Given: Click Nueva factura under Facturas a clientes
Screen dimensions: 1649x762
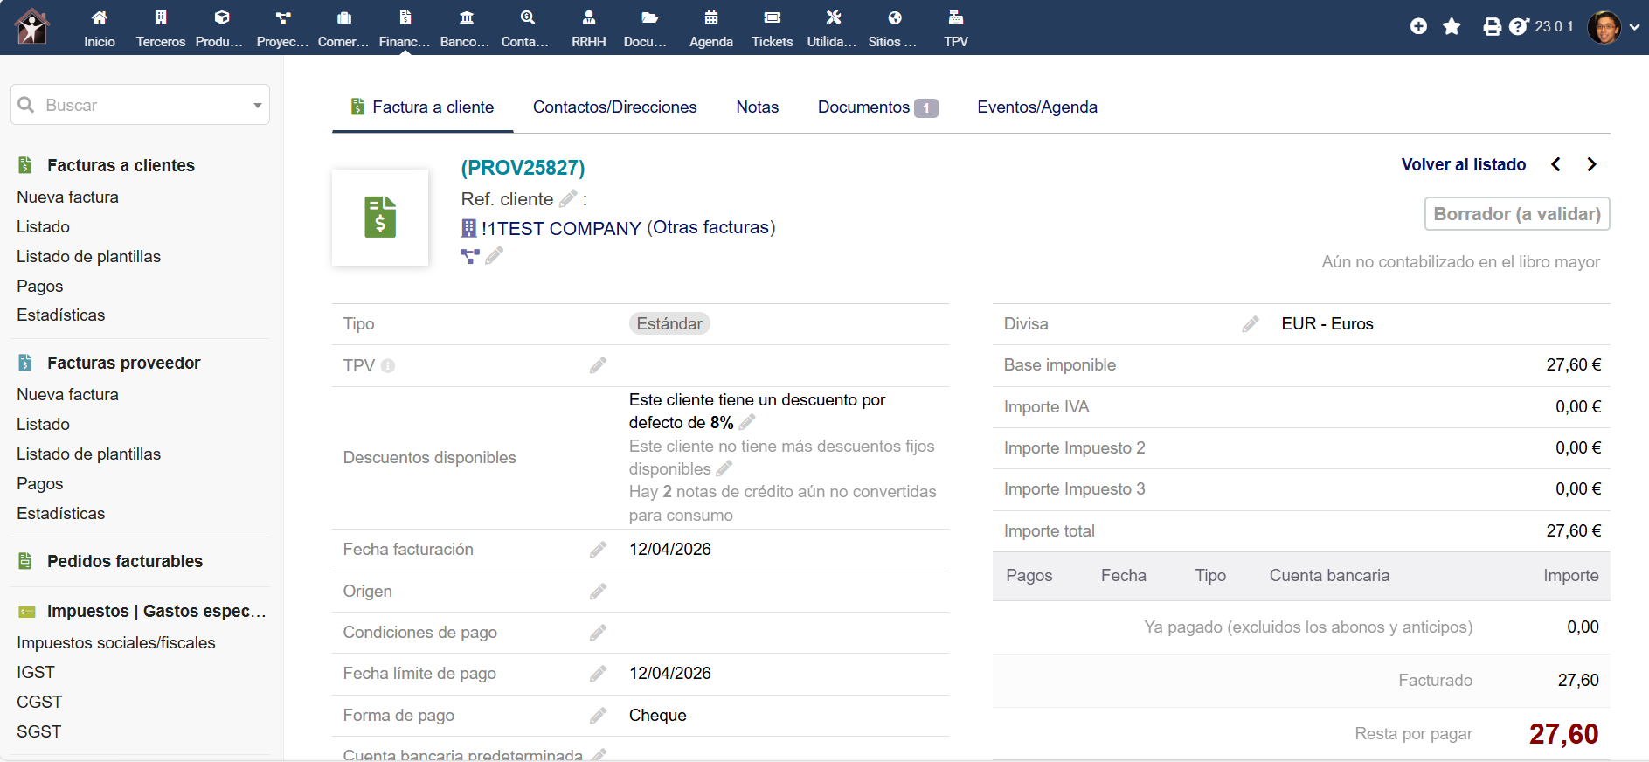Looking at the screenshot, I should coord(67,197).
